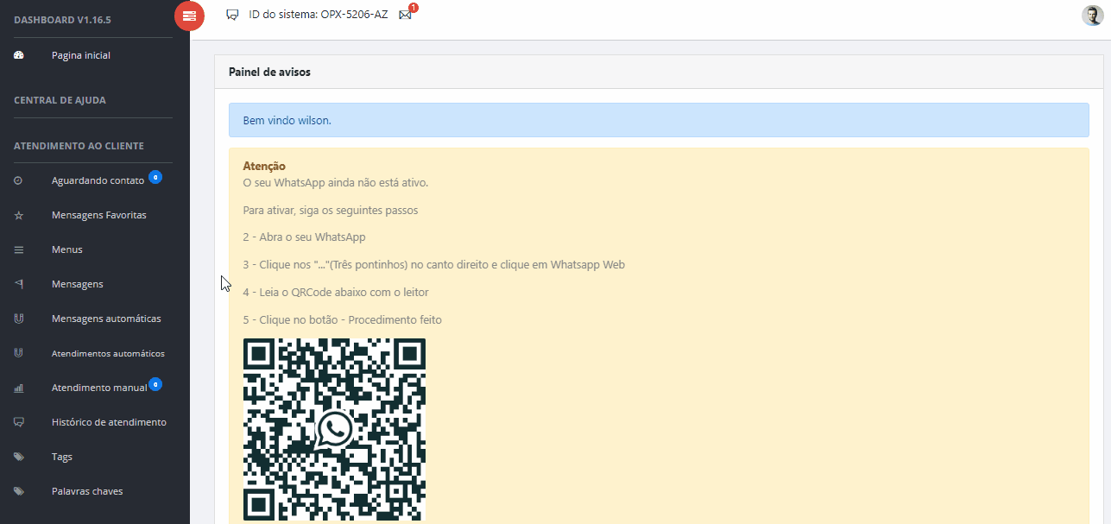Click the tag icon beside Palavras chaves

[19, 491]
